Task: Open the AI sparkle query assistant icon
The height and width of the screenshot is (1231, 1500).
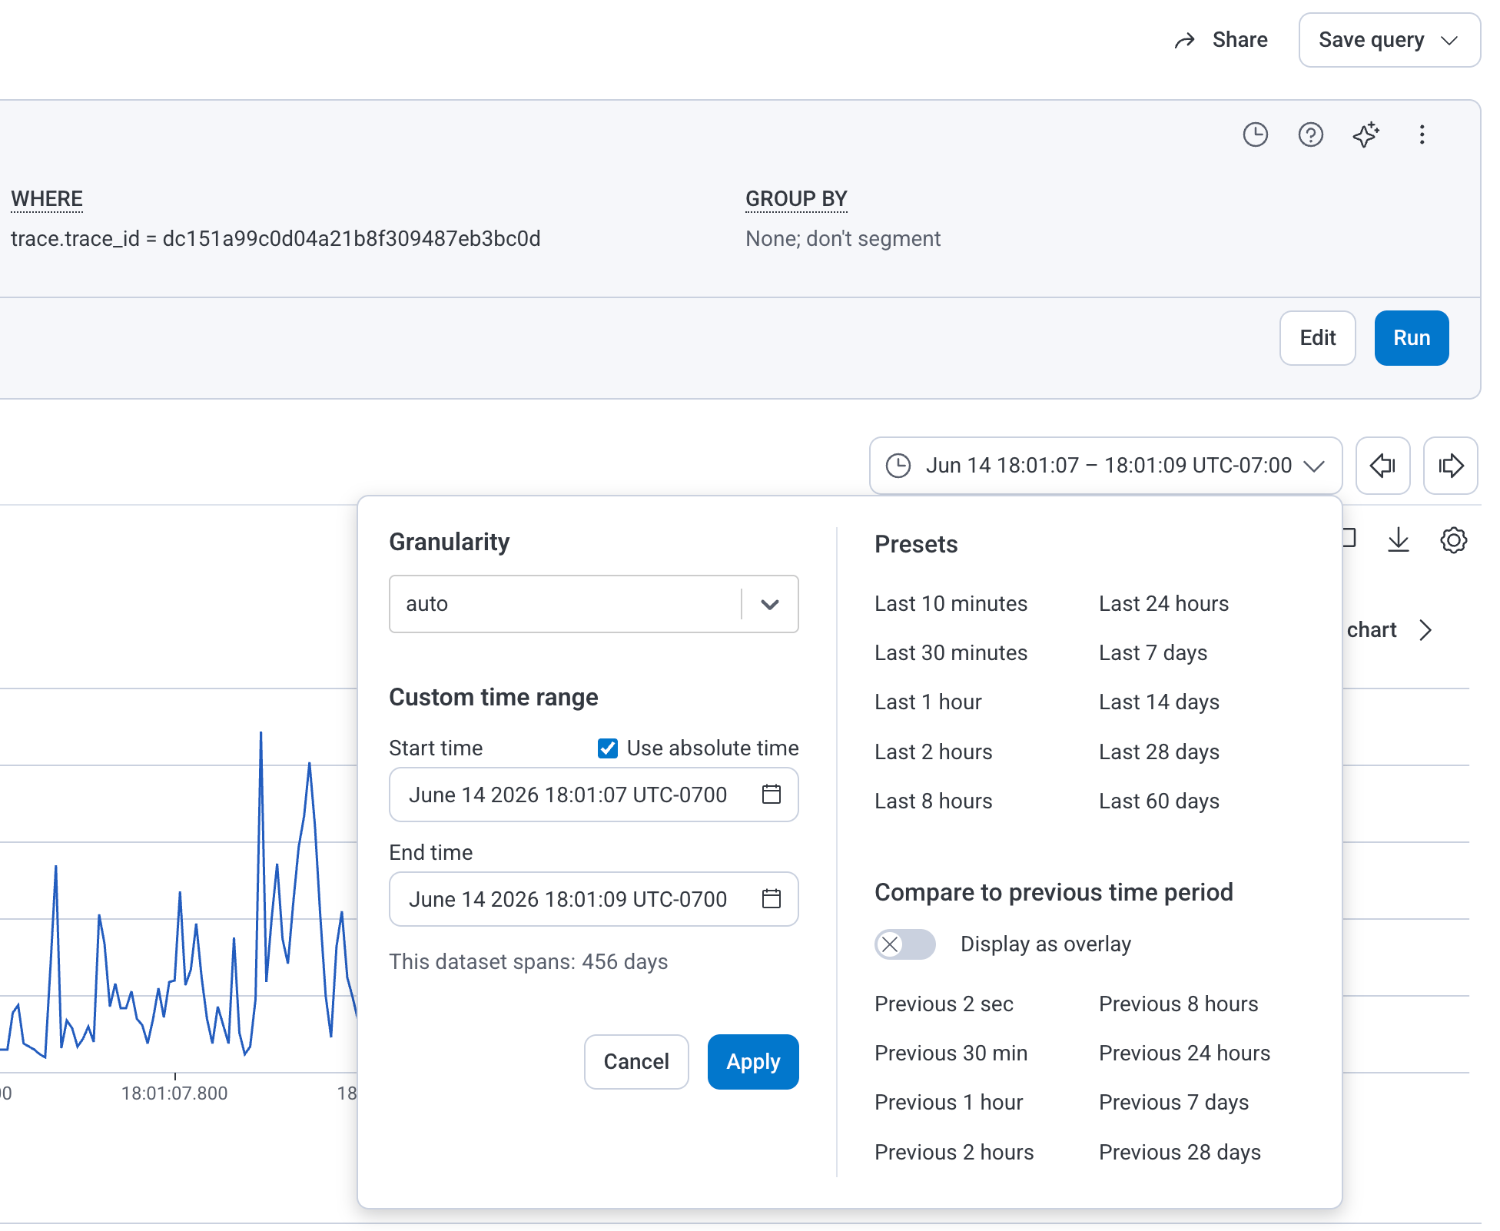Action: [1366, 134]
